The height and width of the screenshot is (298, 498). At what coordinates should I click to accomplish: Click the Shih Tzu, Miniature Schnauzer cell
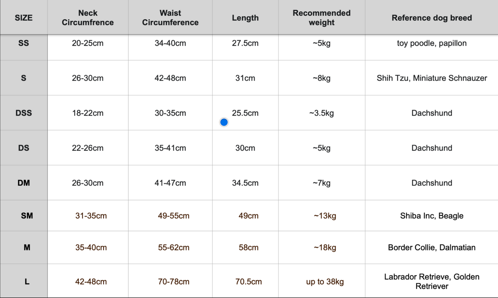[431, 78]
